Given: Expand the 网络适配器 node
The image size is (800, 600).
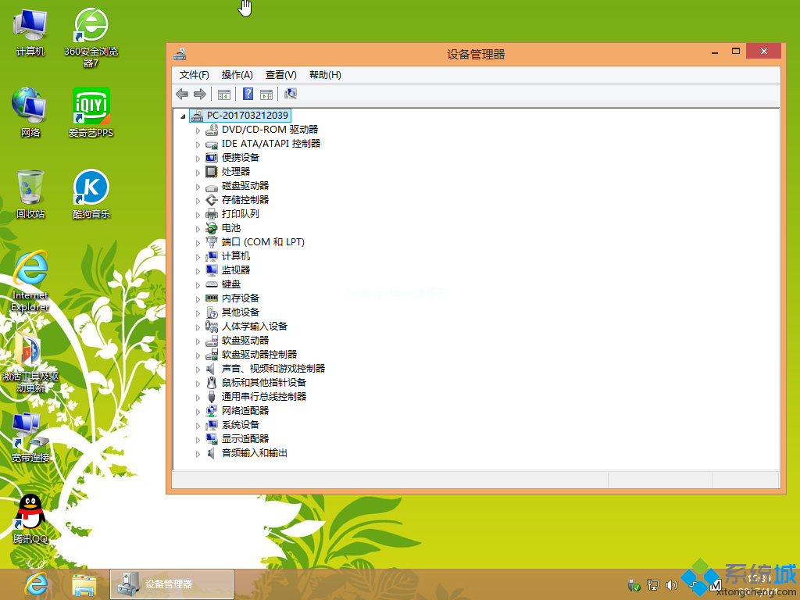Looking at the screenshot, I should (198, 411).
